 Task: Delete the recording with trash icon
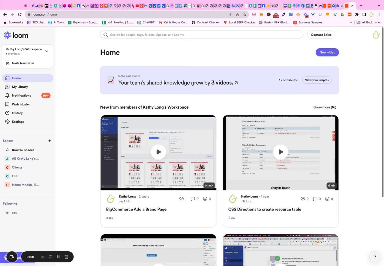(x=67, y=257)
